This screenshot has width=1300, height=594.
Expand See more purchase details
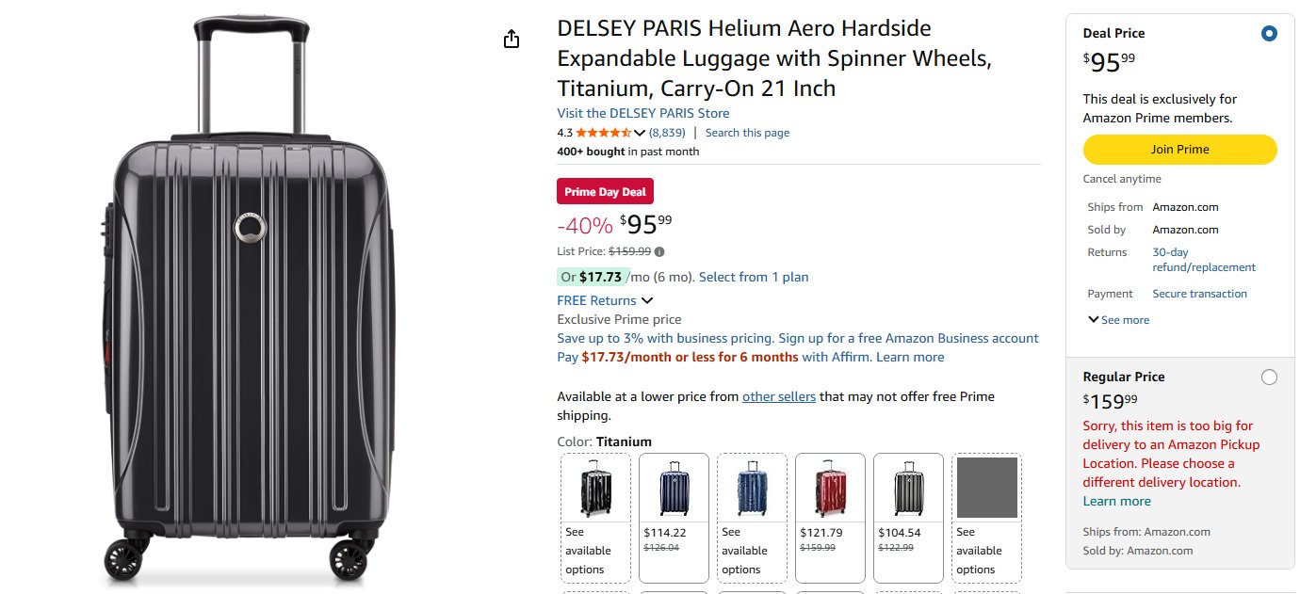pyautogui.click(x=1118, y=320)
